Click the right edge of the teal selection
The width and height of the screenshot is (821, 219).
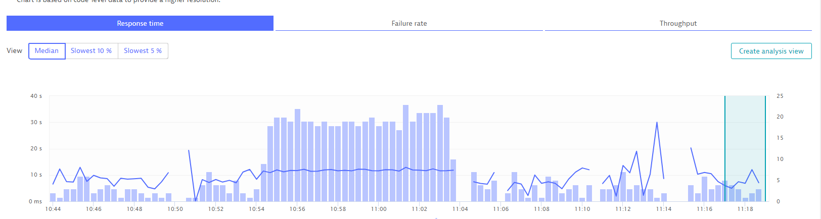[x=765, y=146]
